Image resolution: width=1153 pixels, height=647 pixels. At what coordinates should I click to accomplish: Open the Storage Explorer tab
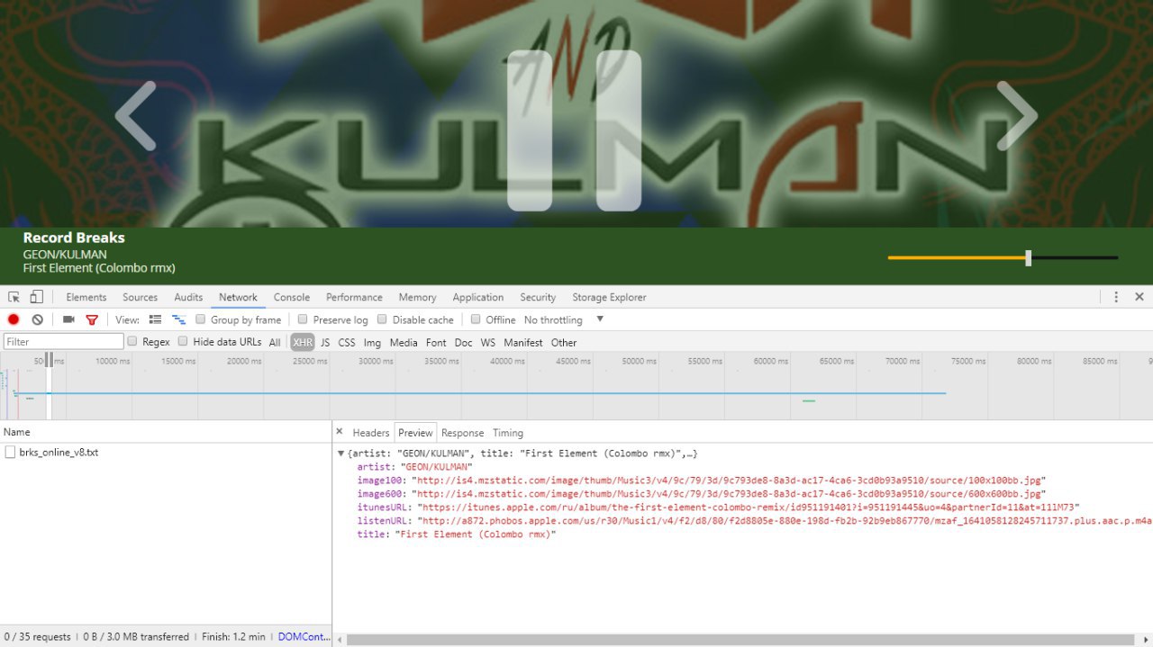coord(609,297)
